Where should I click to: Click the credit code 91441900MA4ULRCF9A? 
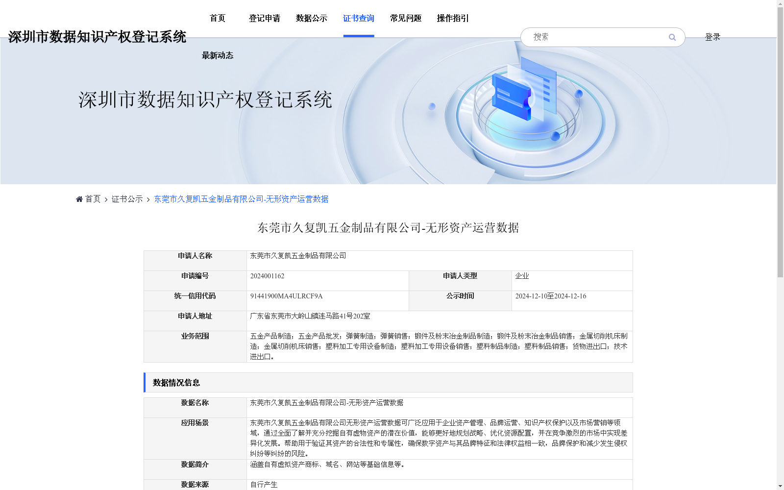[286, 296]
